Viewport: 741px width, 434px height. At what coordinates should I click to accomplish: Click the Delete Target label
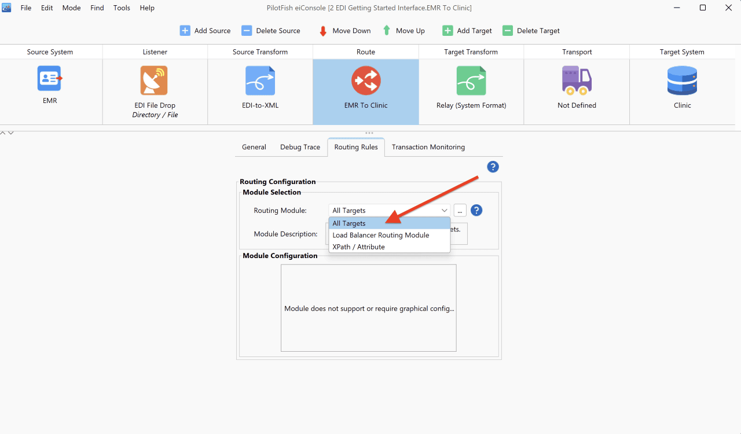(x=538, y=31)
